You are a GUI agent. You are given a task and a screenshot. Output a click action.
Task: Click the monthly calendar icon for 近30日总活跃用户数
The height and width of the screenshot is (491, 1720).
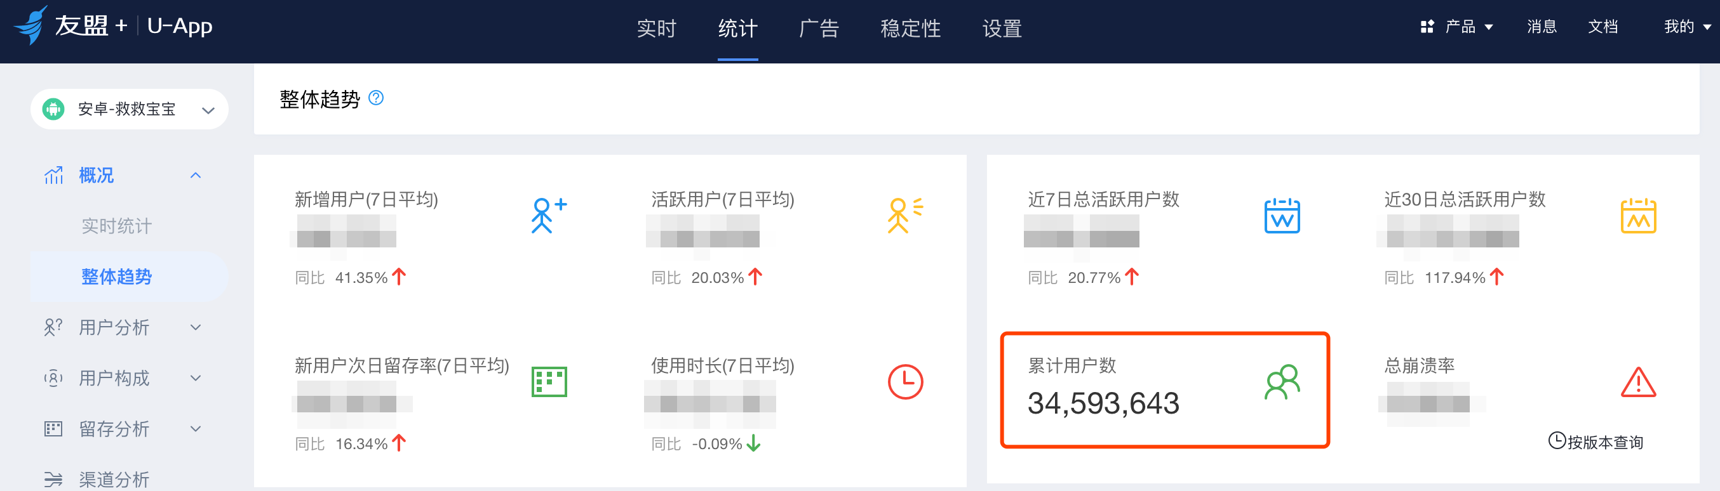(1638, 216)
